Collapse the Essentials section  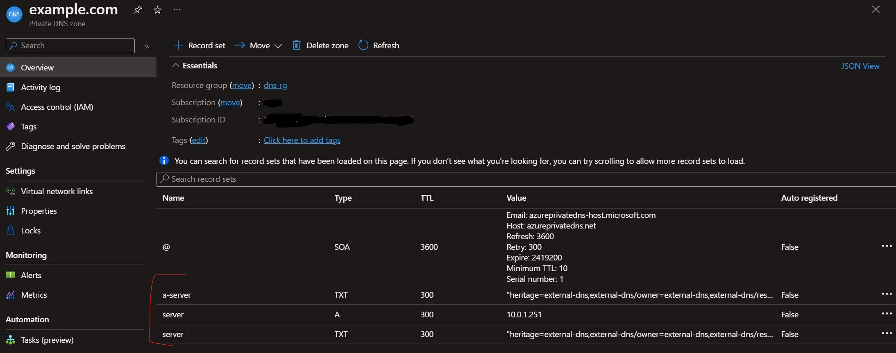click(x=195, y=66)
